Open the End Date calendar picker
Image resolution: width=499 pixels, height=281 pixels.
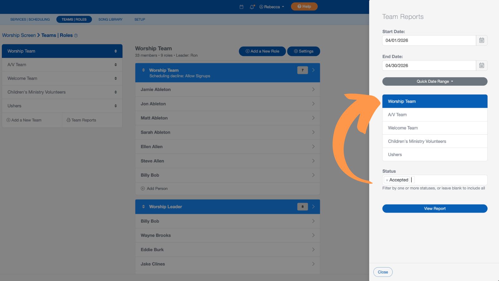[482, 66]
